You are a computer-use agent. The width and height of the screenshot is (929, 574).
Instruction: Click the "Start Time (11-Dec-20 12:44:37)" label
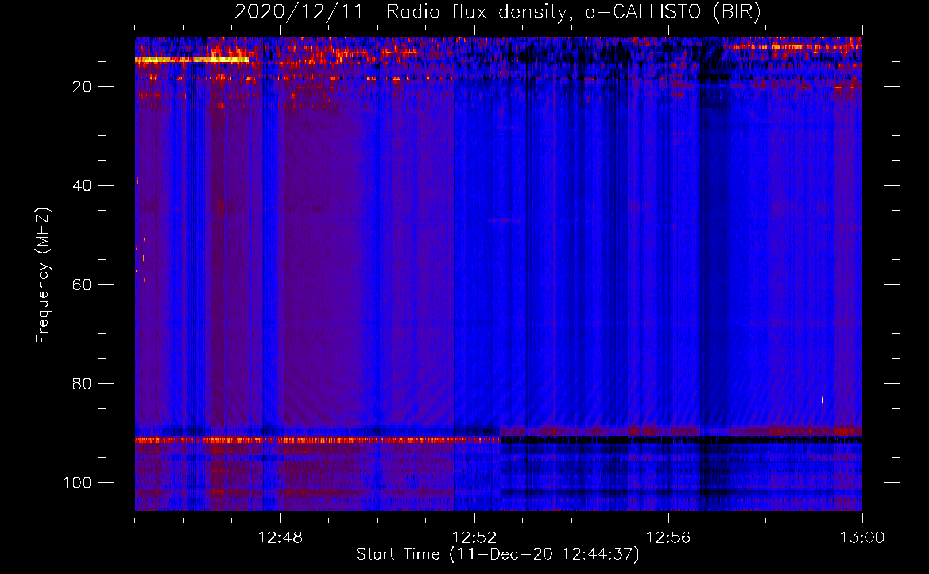click(x=498, y=554)
